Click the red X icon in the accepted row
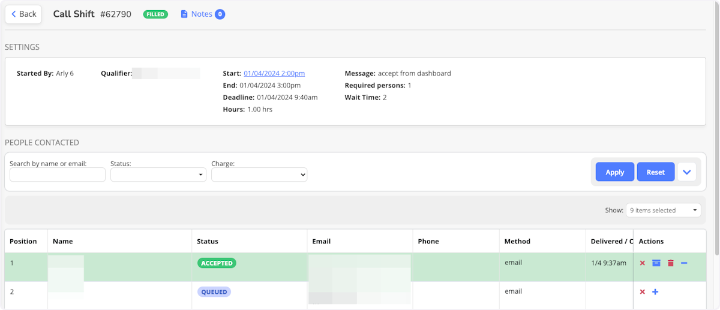Screen dimensions: 720x310 [x=643, y=263]
